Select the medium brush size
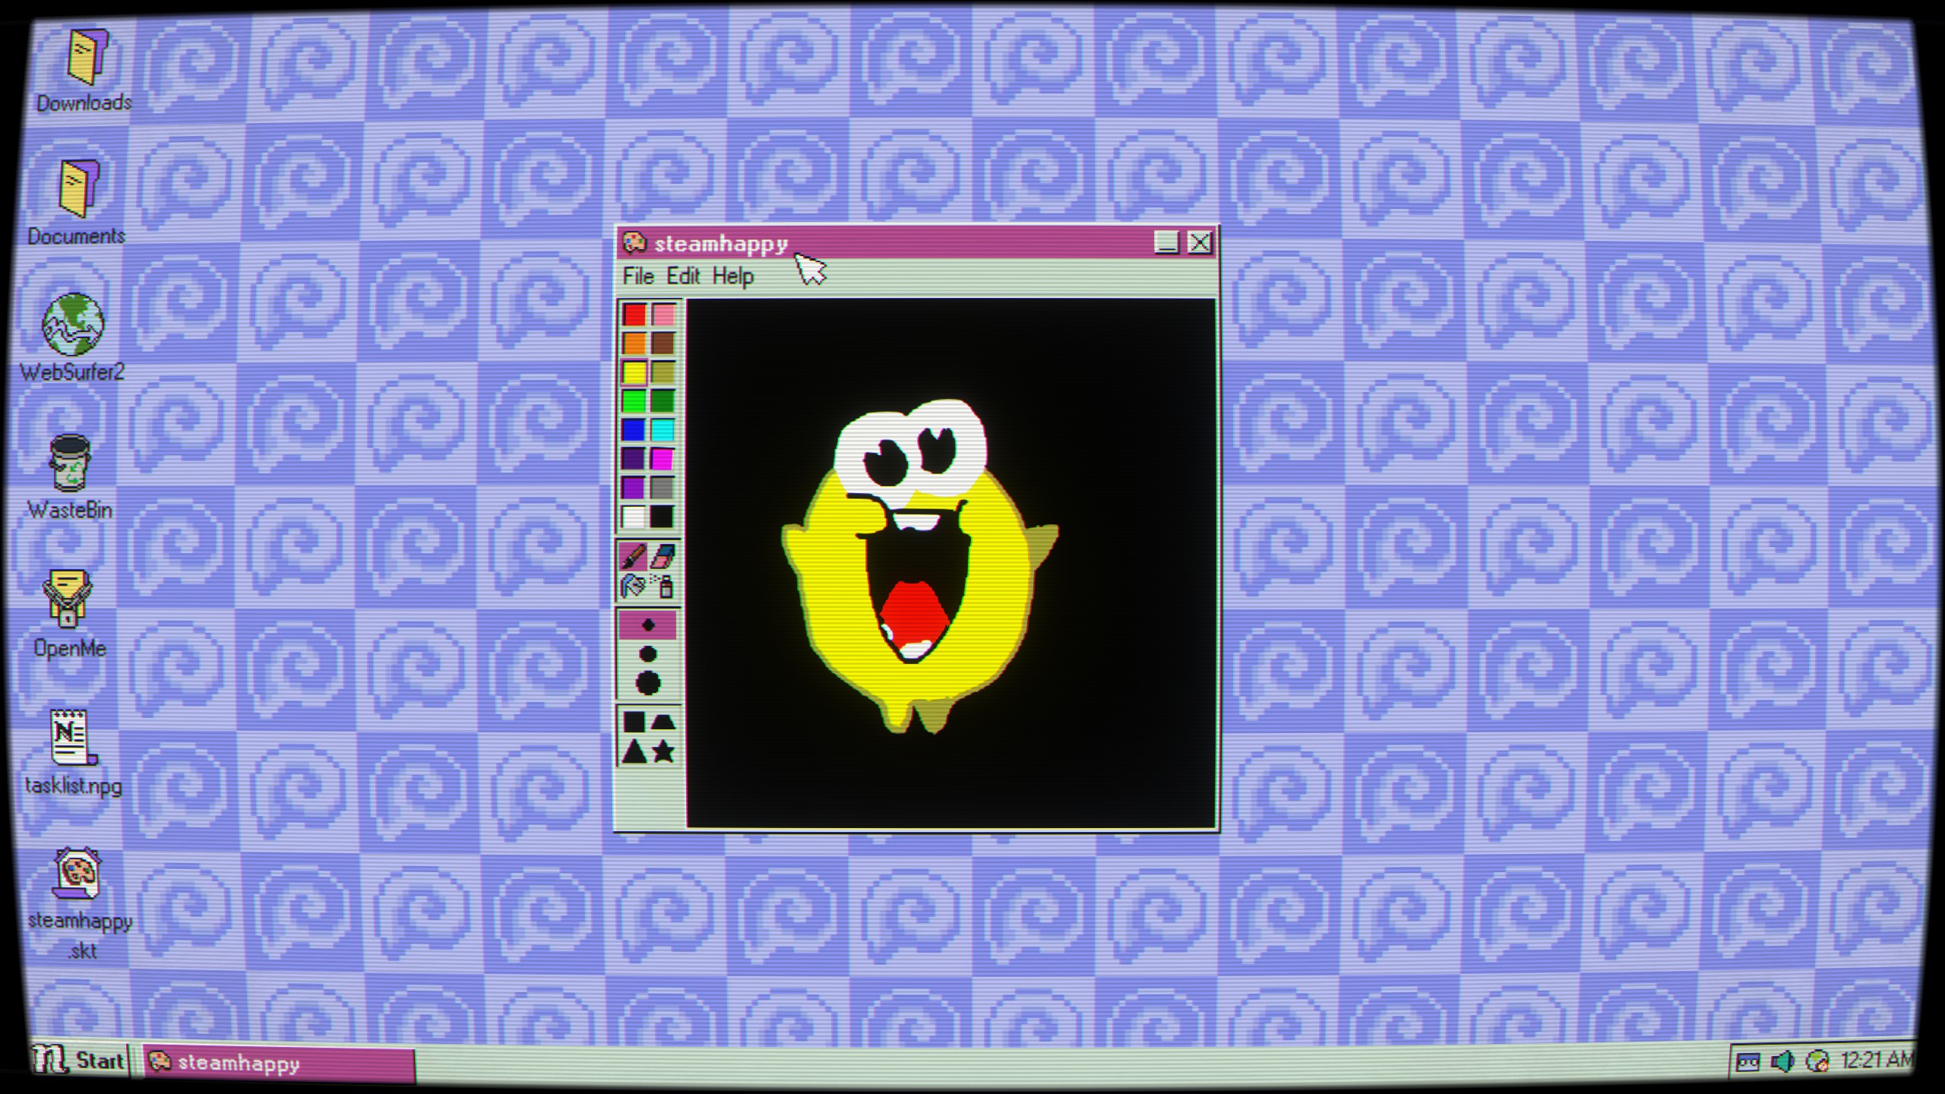The height and width of the screenshot is (1094, 1945). point(647,653)
